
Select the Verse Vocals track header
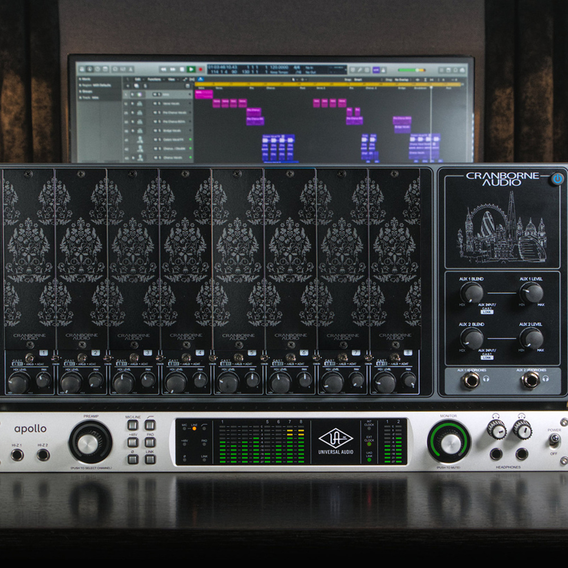pos(158,103)
